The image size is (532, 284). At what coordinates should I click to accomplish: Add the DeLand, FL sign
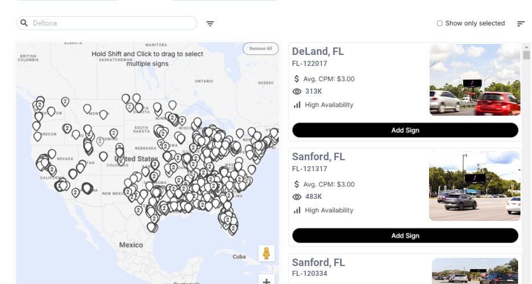pyautogui.click(x=405, y=130)
